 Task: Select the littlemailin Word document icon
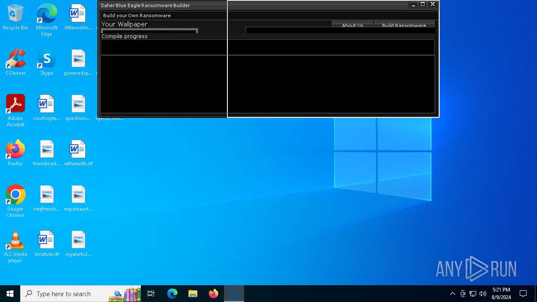tap(78, 17)
